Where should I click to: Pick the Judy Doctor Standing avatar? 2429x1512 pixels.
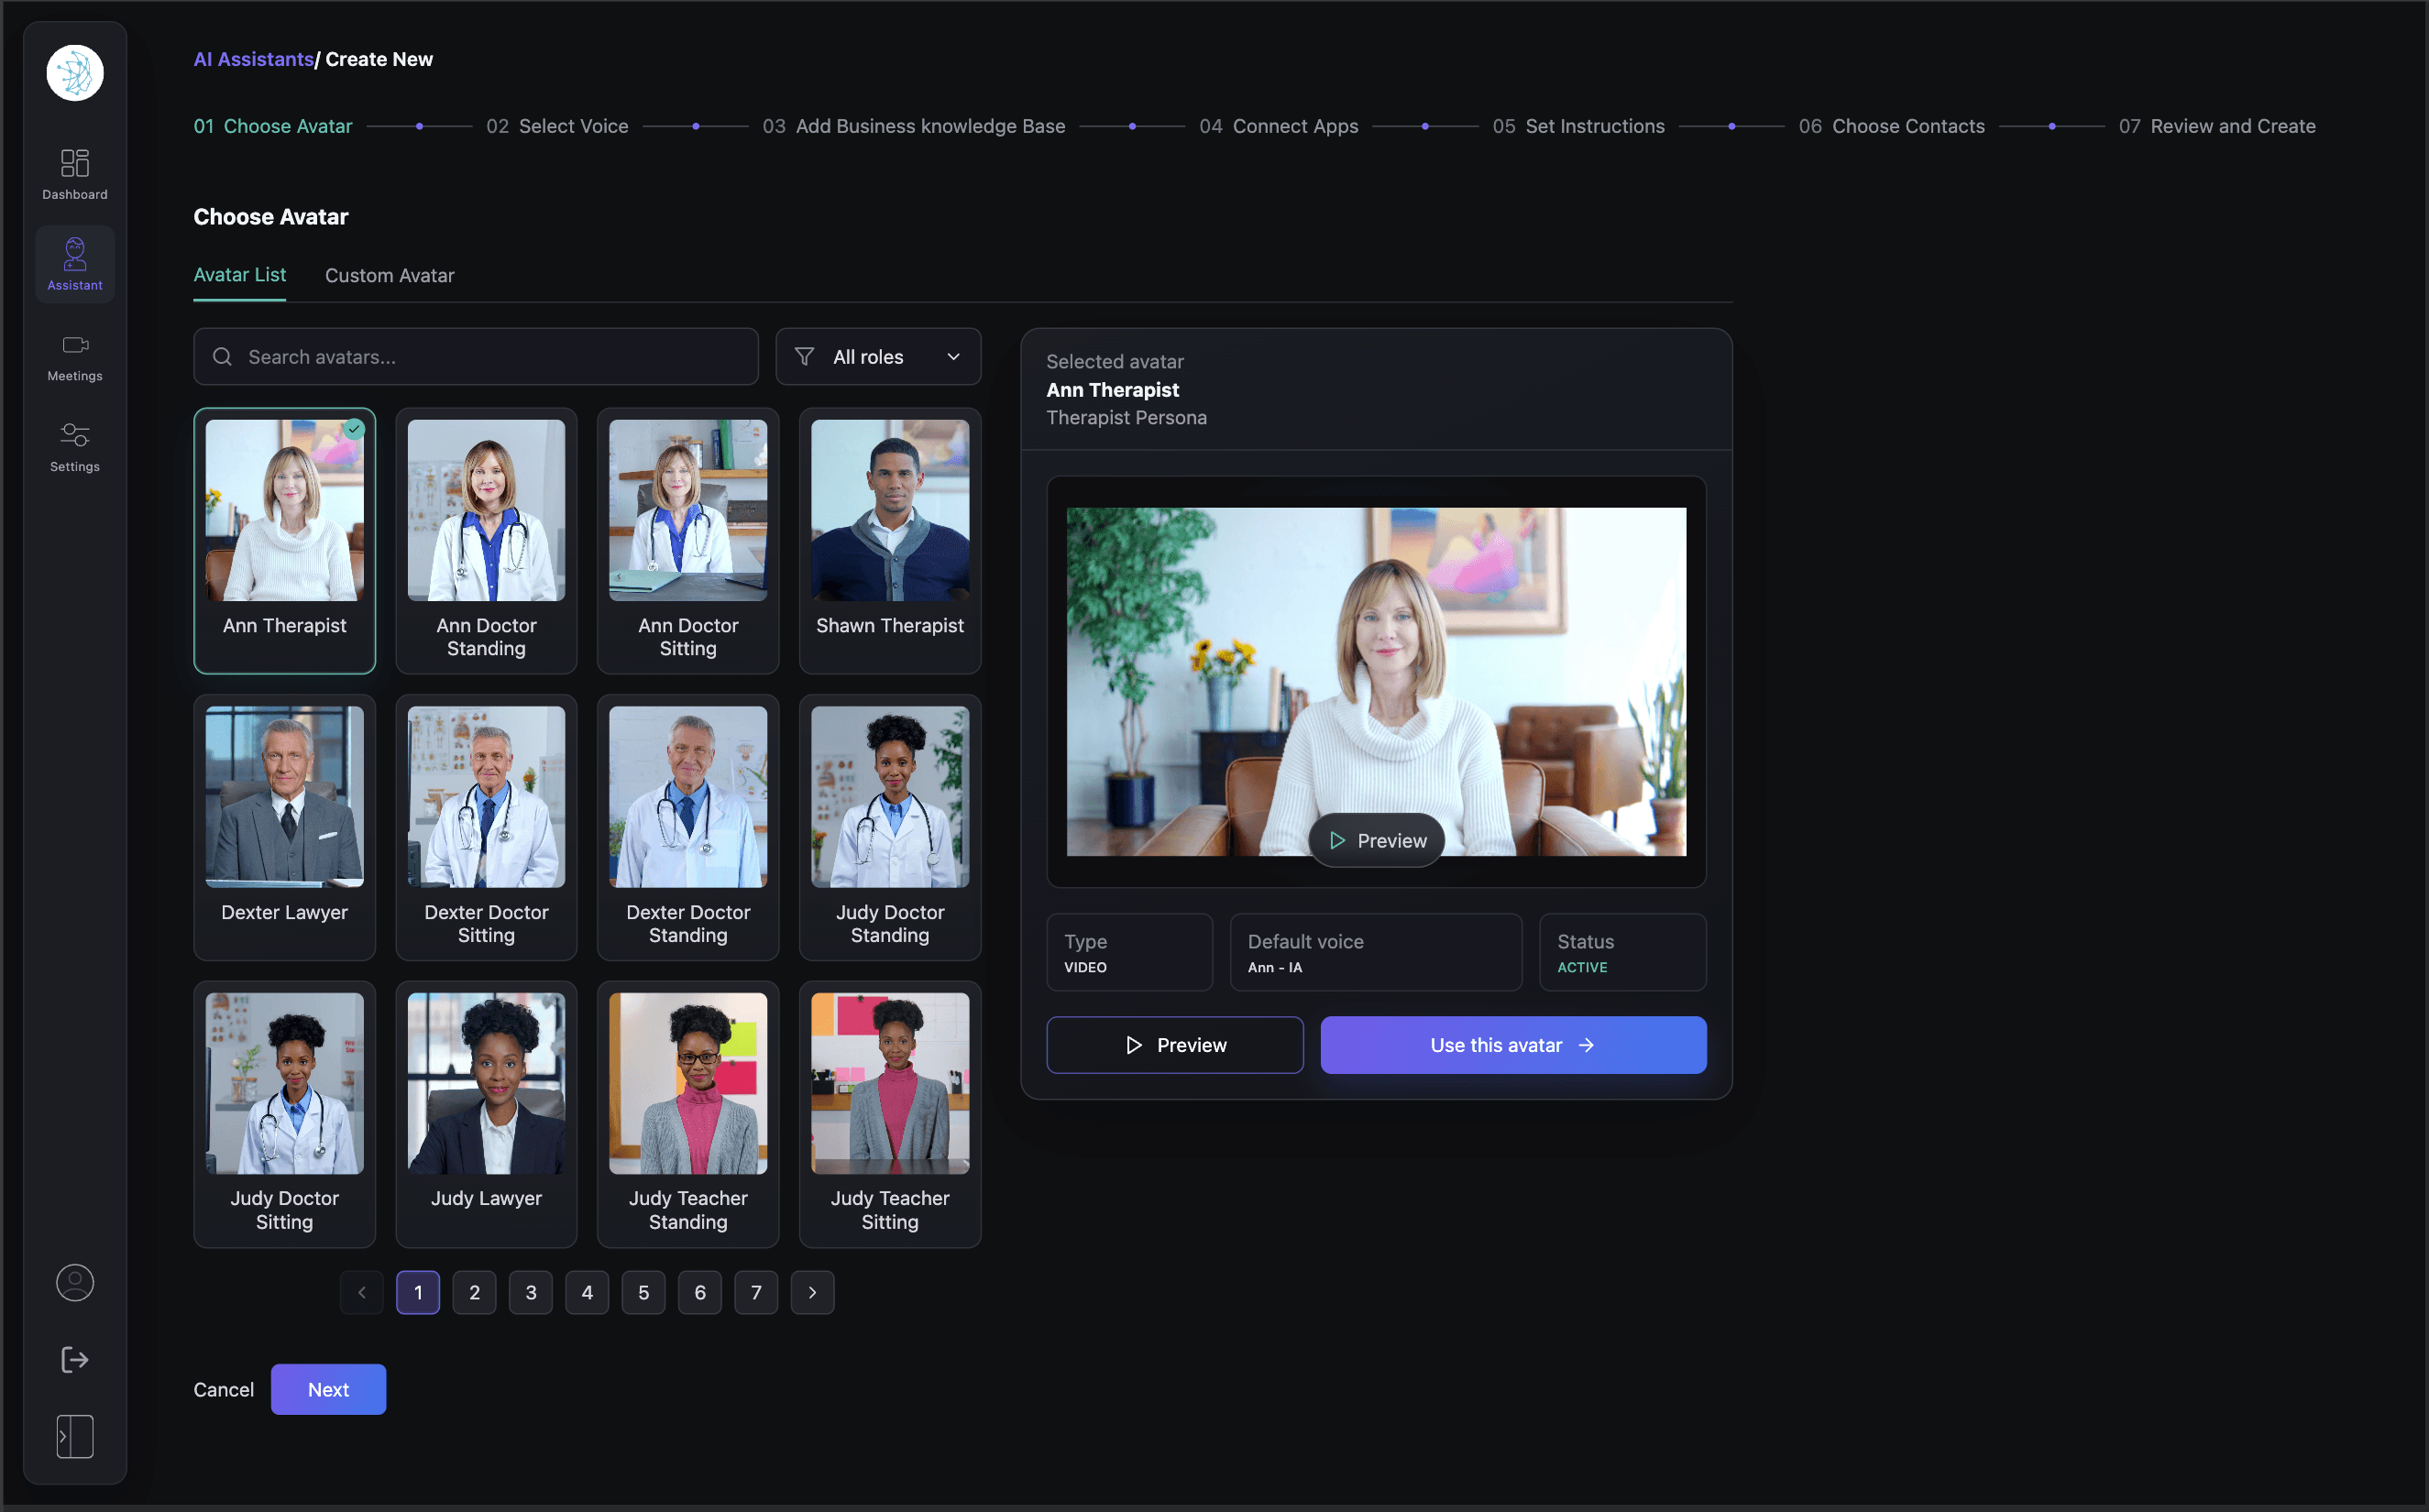coord(890,827)
